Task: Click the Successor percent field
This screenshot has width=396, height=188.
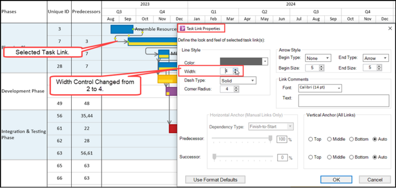Action: (x=283, y=157)
